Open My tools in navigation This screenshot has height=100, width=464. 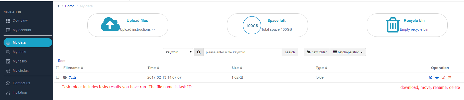19,52
